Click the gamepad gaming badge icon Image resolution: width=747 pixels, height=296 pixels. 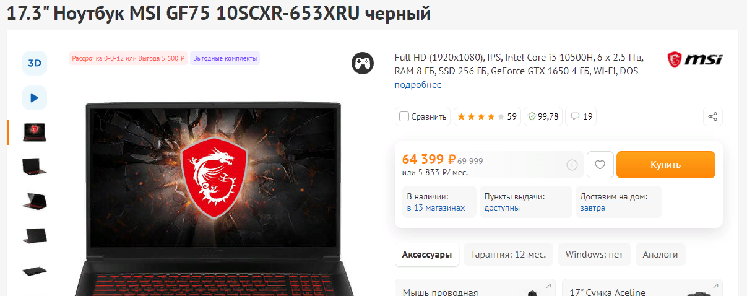[x=362, y=63]
